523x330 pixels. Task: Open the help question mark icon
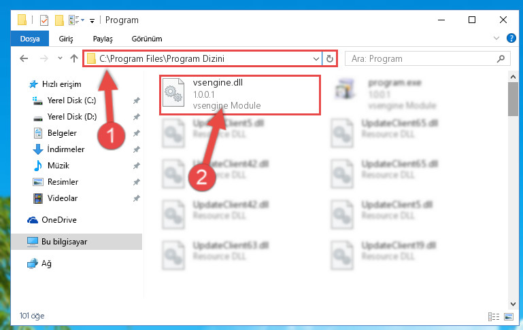tap(511, 38)
